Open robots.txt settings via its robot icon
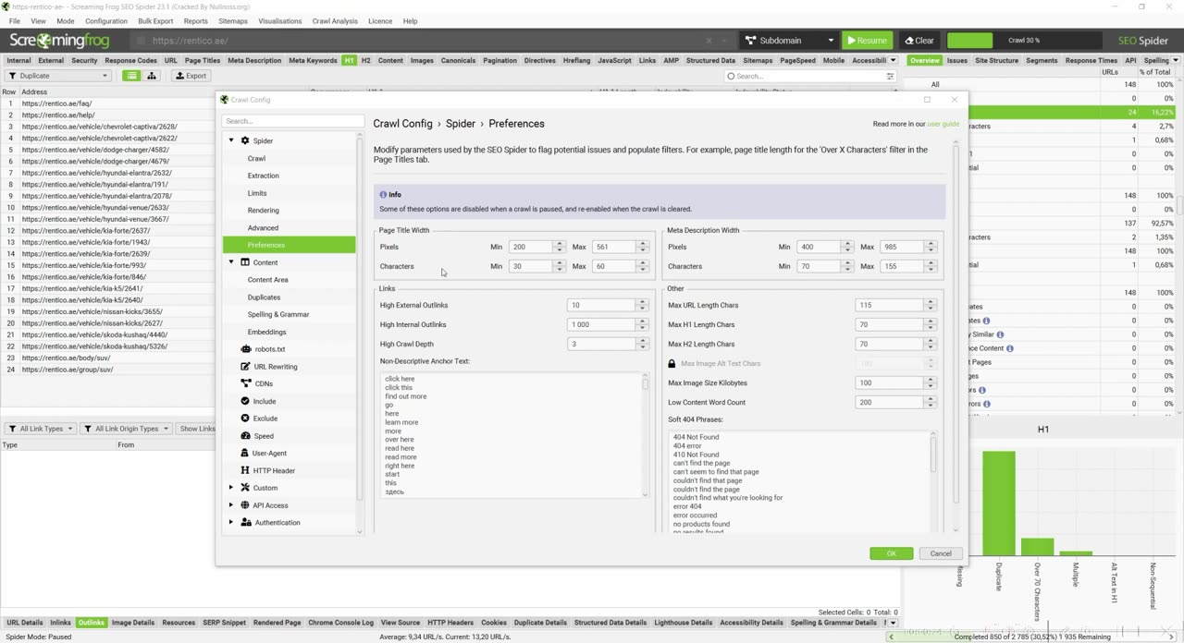Viewport: 1184px width, 643px height. point(245,349)
